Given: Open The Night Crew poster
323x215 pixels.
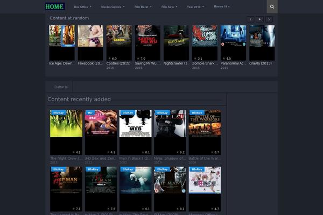Looking at the screenshot, I should (x=66, y=132).
